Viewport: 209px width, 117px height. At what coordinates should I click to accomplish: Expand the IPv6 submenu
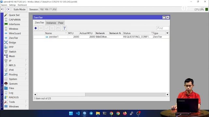pyautogui.click(x=26, y=70)
